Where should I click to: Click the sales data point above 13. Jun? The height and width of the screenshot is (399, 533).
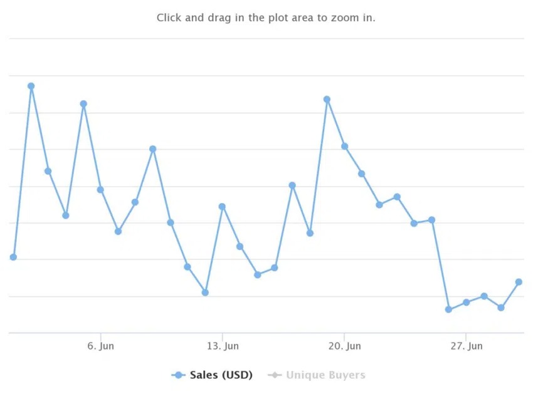(222, 207)
